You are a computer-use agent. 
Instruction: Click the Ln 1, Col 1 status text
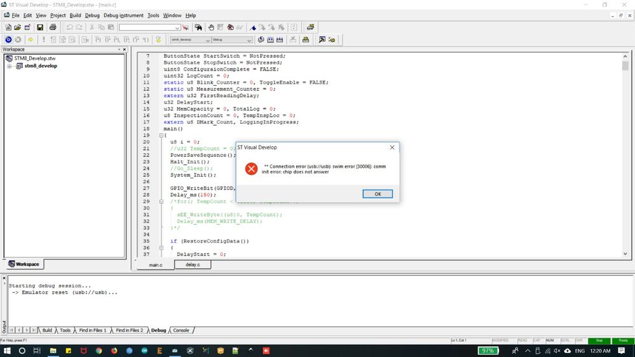tap(458, 340)
